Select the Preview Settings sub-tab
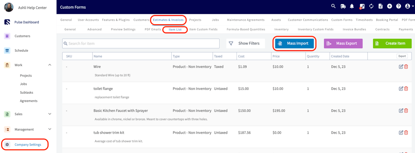The height and width of the screenshot is (153, 415). pos(123,29)
